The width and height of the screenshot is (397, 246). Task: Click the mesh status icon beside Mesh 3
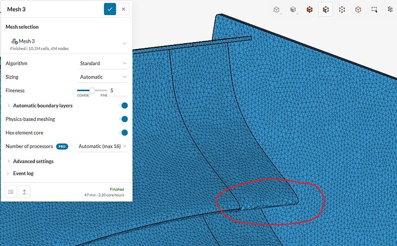(14, 41)
